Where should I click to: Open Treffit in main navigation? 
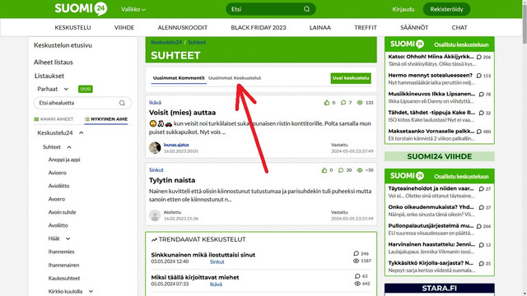pyautogui.click(x=366, y=27)
